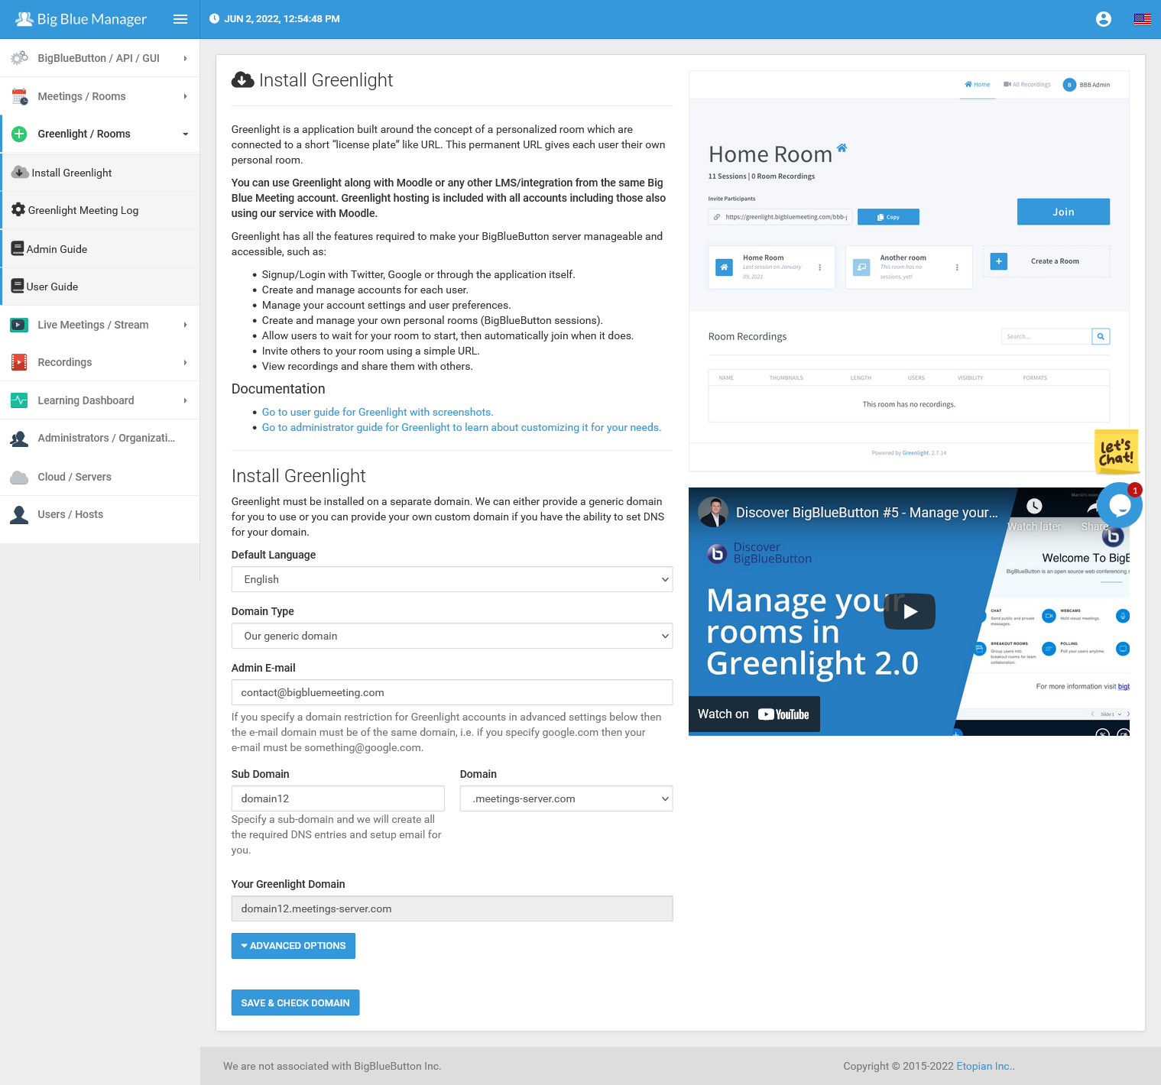Open the Default Language dropdown
The image size is (1161, 1085).
[452, 579]
